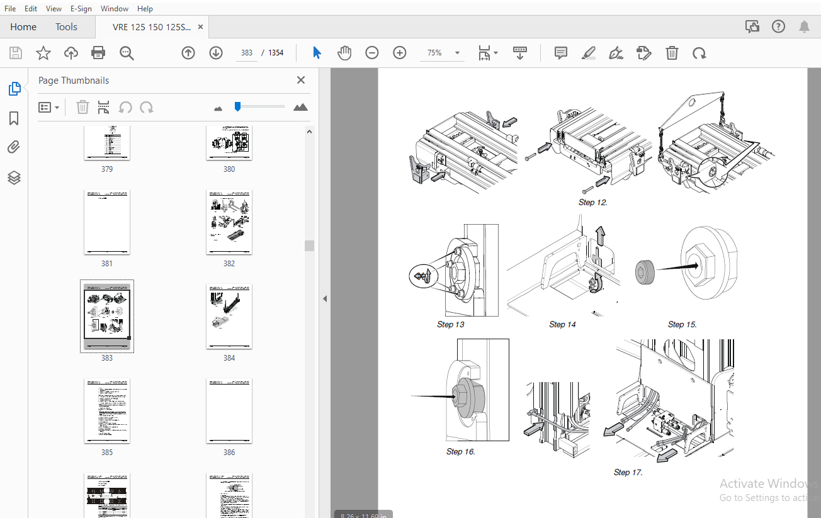Go to previous page arrow
821x518 pixels.
point(188,53)
